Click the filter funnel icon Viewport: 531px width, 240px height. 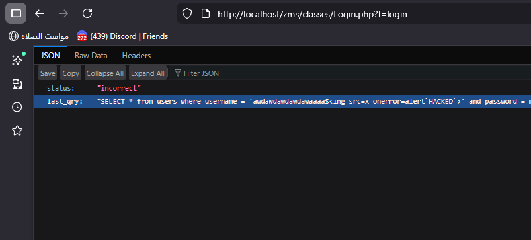[177, 73]
